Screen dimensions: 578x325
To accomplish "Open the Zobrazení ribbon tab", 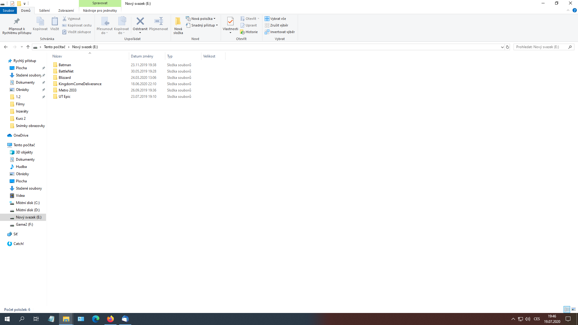I will (x=66, y=11).
